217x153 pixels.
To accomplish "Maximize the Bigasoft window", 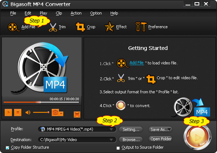I will click(x=197, y=4).
